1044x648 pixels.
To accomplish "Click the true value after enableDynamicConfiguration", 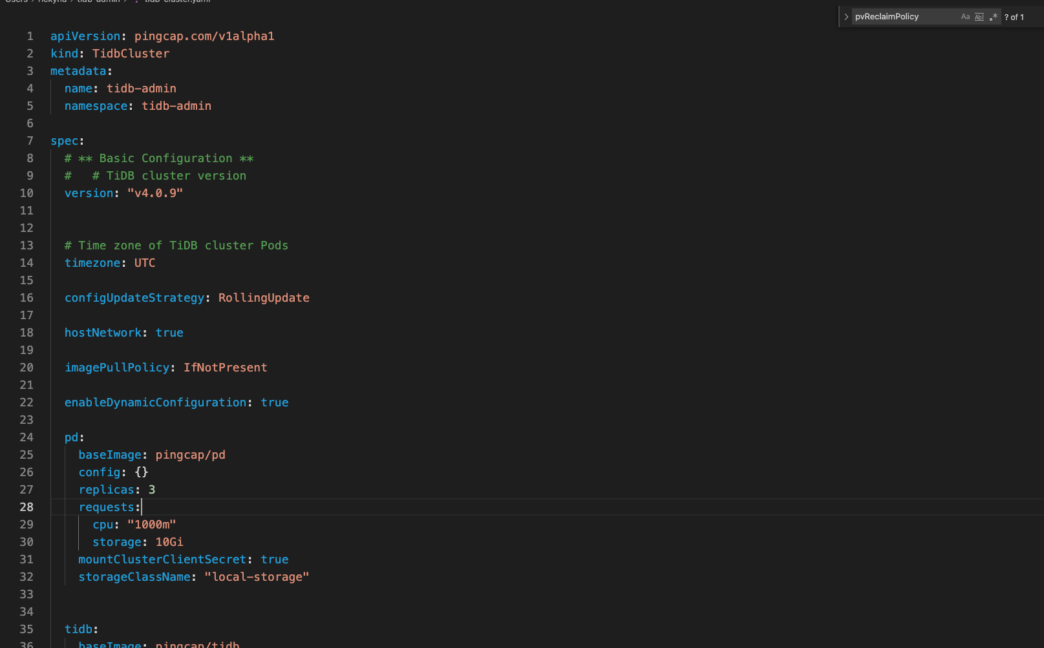I will [x=275, y=402].
